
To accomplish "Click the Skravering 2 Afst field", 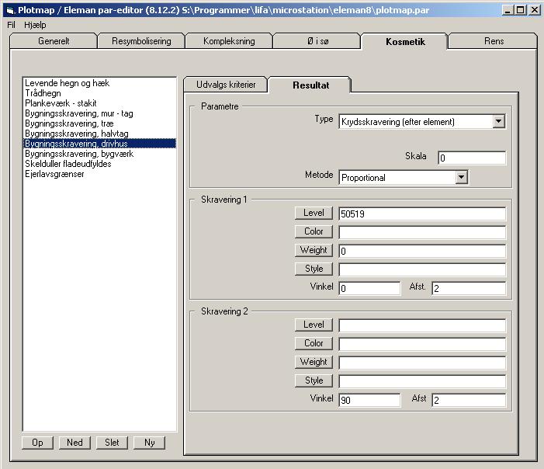I will pos(469,400).
